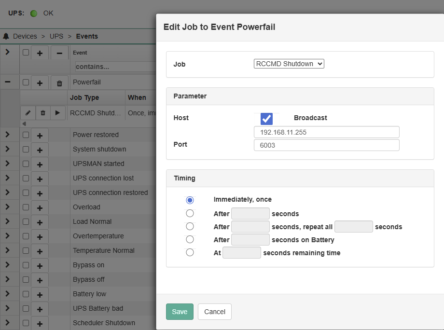Image resolution: width=444 pixels, height=330 pixels.
Task: Open the Events breadcrumb item
Action: [87, 36]
